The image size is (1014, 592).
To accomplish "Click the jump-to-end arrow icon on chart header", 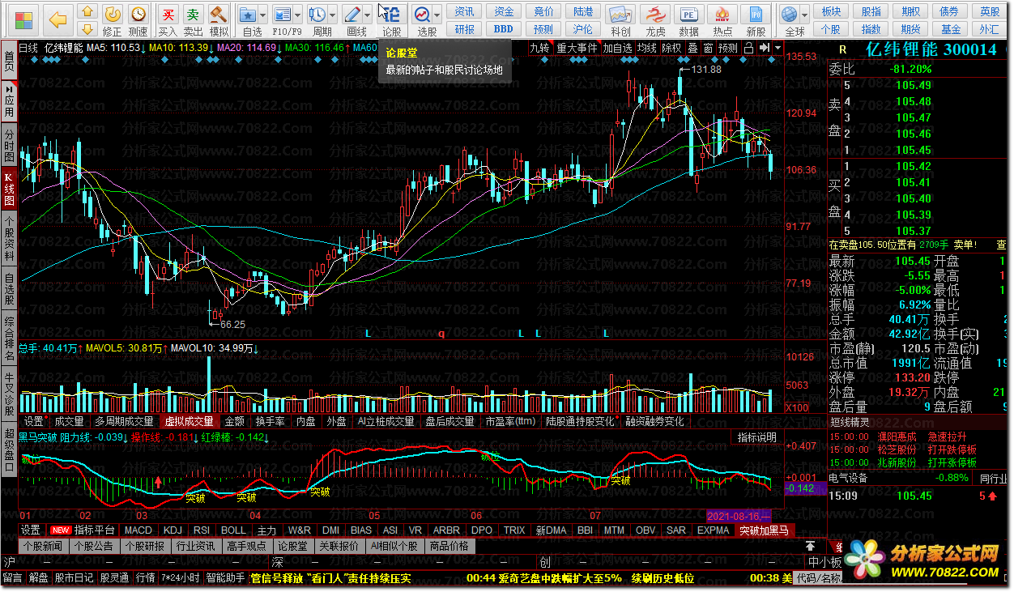I will [x=764, y=48].
